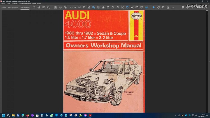Switch to the Início tab
The width and height of the screenshot is (210, 118).
(4, 7)
